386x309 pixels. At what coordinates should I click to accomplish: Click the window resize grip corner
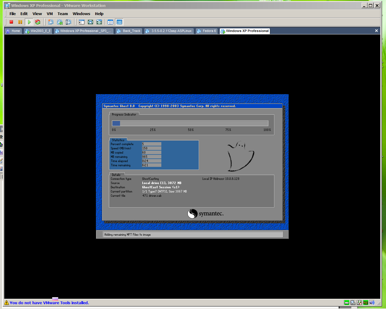(x=379, y=303)
